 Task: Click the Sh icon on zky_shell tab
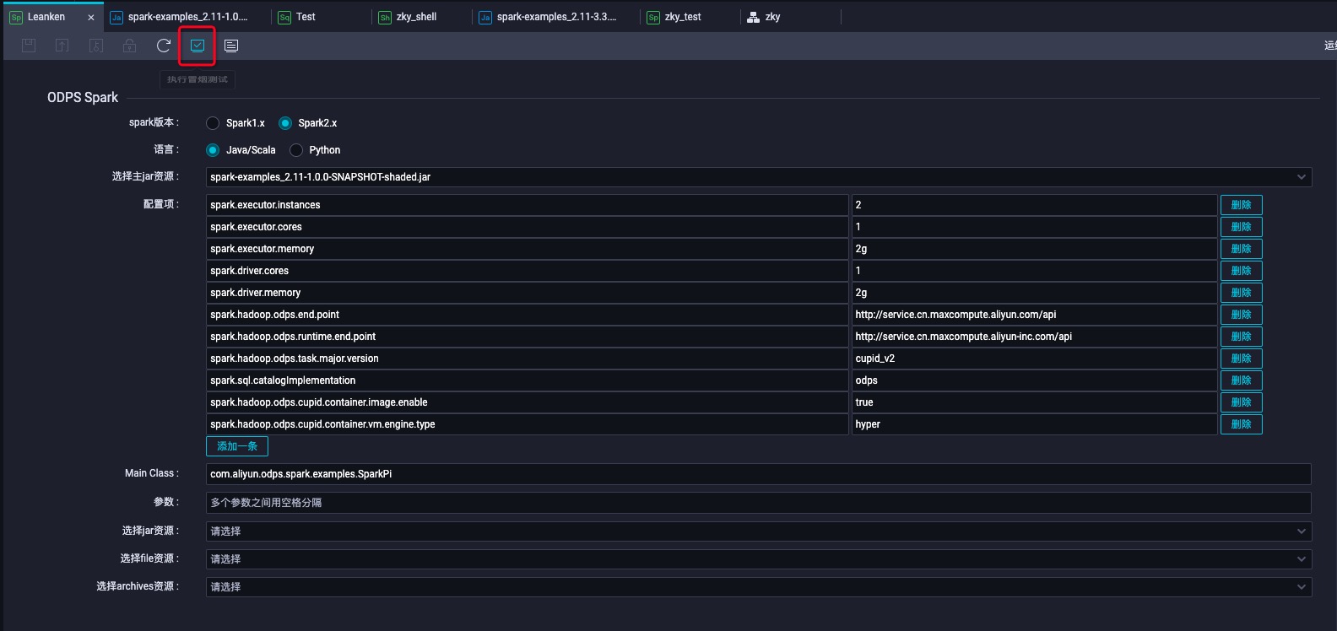coord(385,17)
